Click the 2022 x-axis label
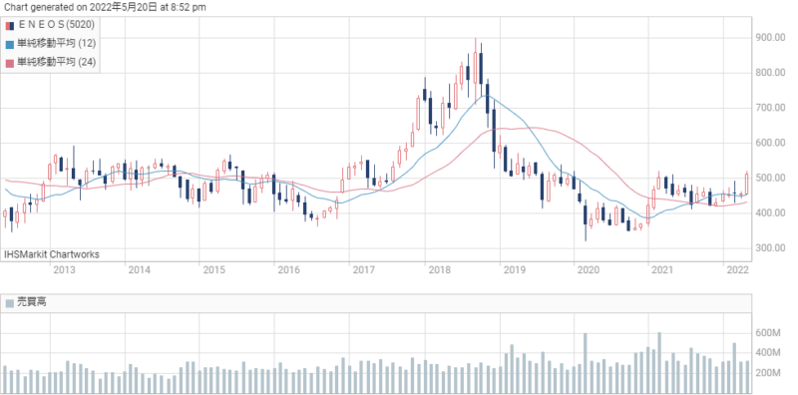Screen dimensions: 798x395 click(x=738, y=269)
